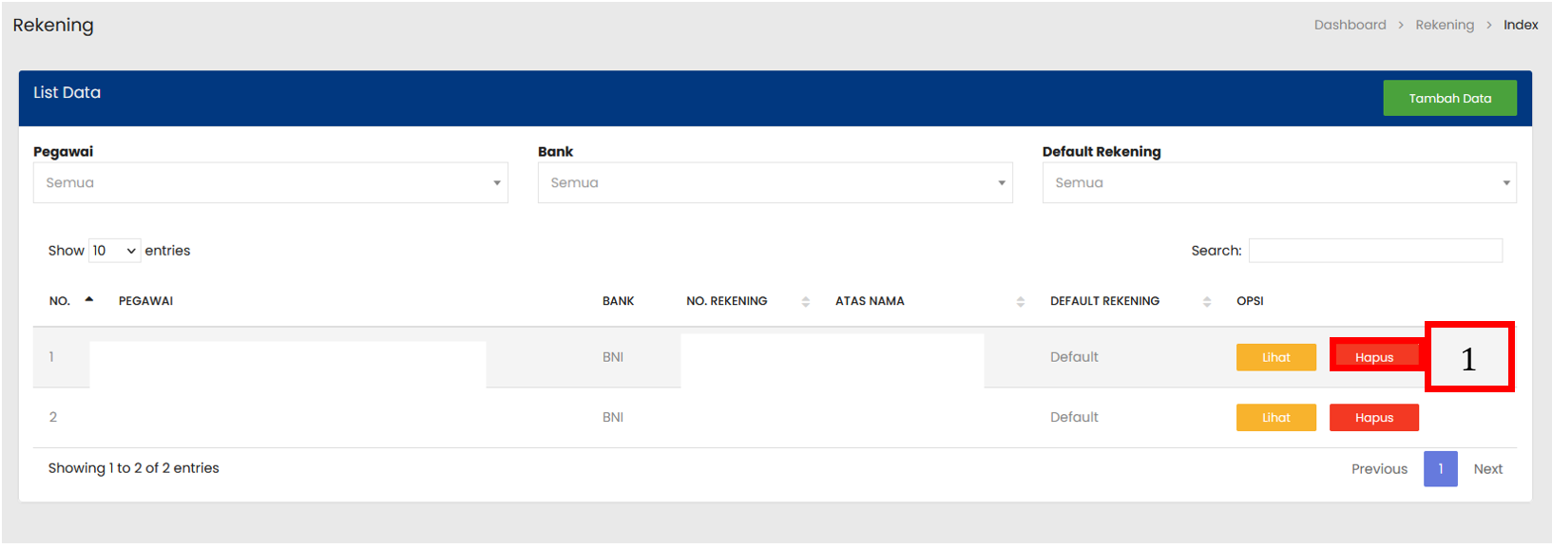1552x548 pixels.
Task: Go to Previous page of table
Action: [1379, 469]
